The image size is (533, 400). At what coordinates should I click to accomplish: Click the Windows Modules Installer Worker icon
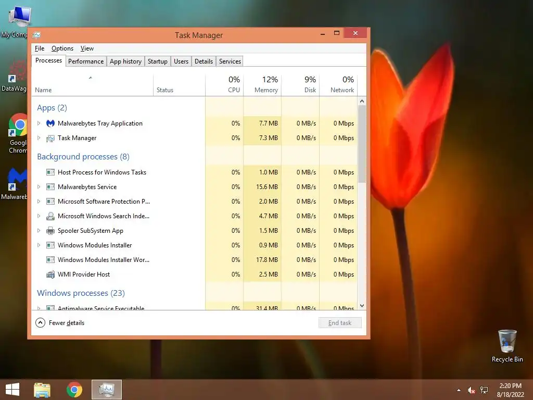click(x=50, y=260)
